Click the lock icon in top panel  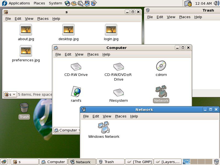[188, 3]
